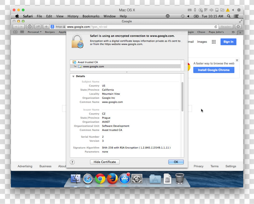Launch Safari from the Dock compass icon

coord(88,179)
